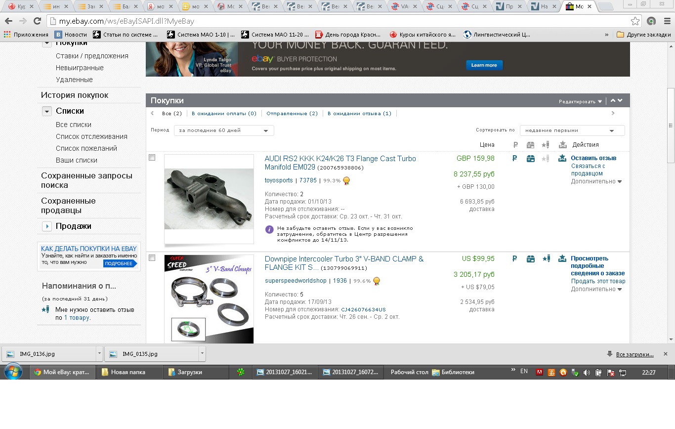
Task: Expand the Продажи sidebar section
Action: click(47, 226)
